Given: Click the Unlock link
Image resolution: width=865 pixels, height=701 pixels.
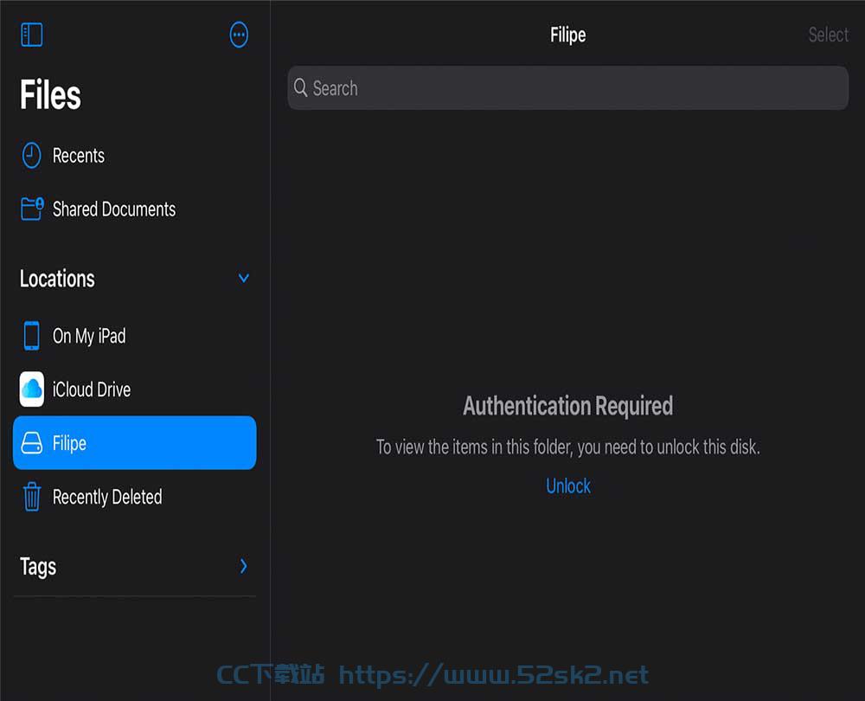Looking at the screenshot, I should (567, 486).
